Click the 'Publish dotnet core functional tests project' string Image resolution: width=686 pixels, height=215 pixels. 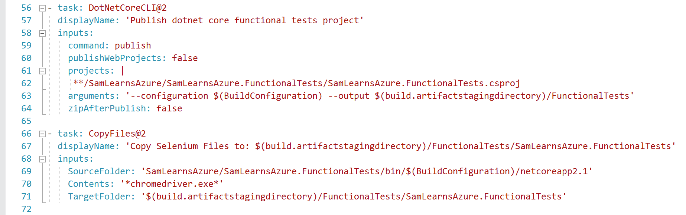[244, 20]
